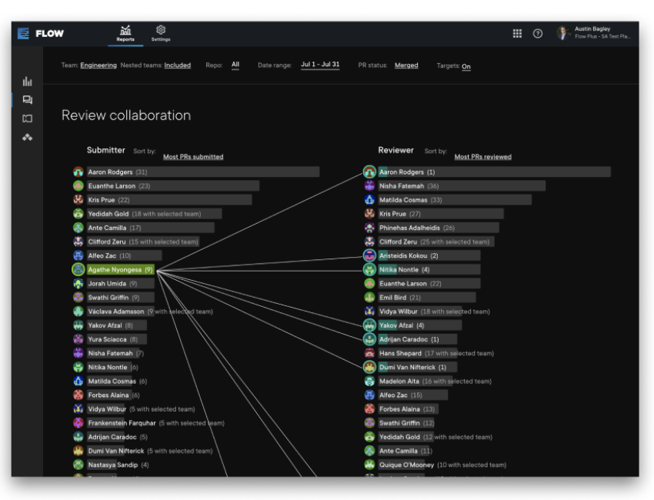
Task: Open the book icon in left sidebar
Action: pyautogui.click(x=28, y=118)
